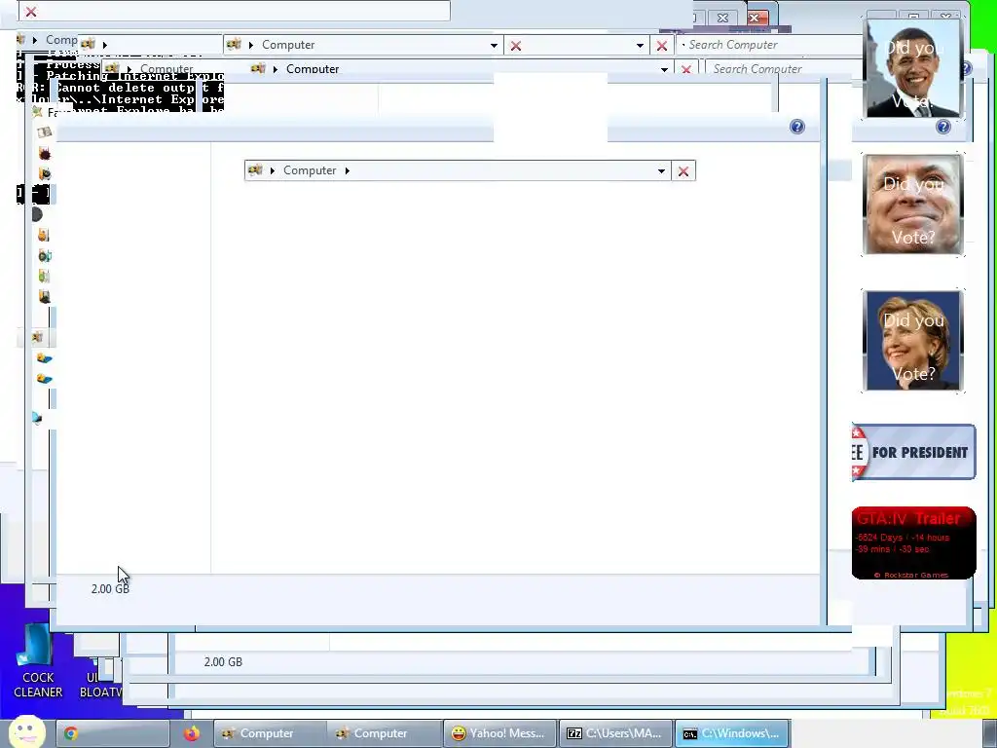This screenshot has height=748, width=997.
Task: Click the Favorites star icon in the navigation pane
Action: click(38, 112)
